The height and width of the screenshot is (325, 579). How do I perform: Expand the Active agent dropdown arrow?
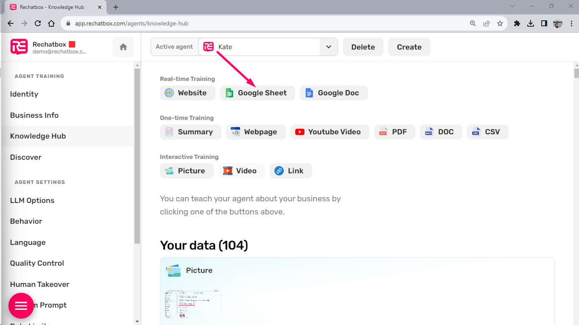[329, 47]
